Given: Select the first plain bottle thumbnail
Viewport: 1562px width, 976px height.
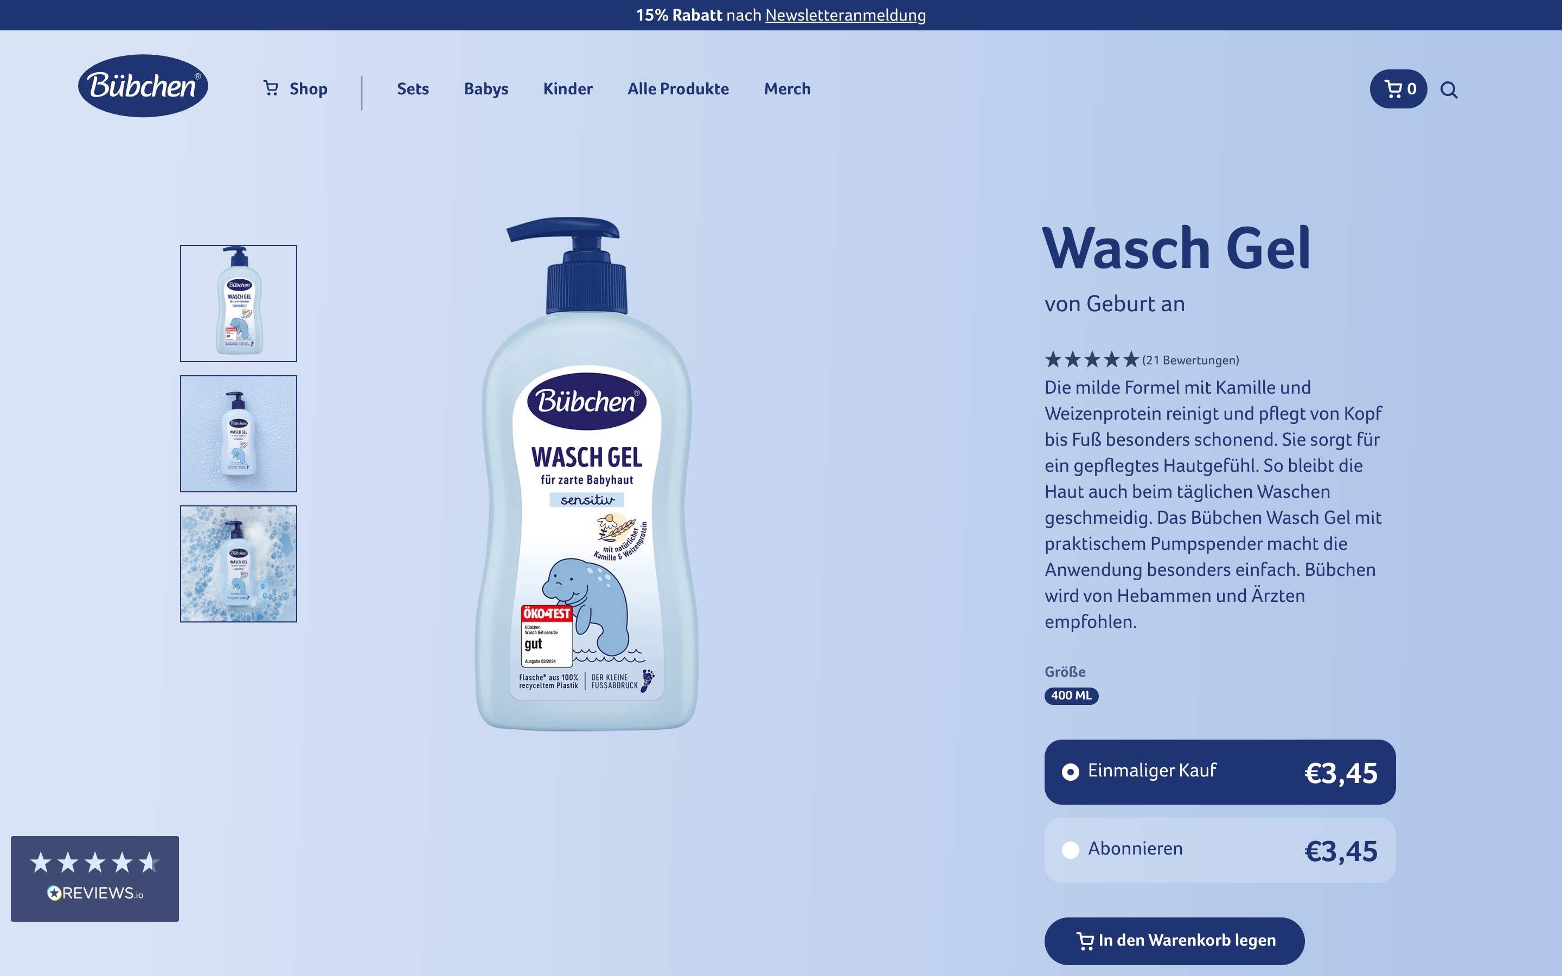Looking at the screenshot, I should (x=239, y=304).
